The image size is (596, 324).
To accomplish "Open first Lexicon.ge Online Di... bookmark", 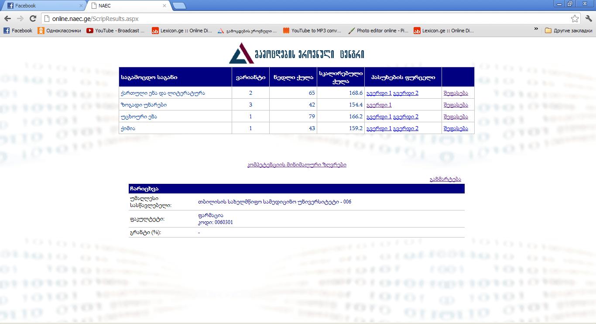I will tap(182, 31).
